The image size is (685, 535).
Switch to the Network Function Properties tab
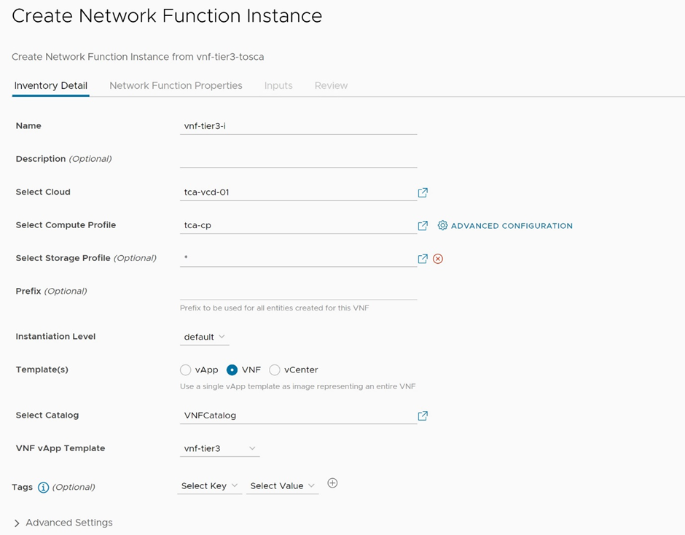point(176,85)
